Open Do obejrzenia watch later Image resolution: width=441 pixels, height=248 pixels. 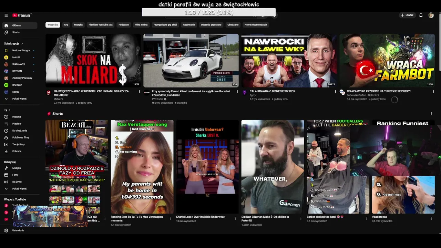[x=20, y=131]
